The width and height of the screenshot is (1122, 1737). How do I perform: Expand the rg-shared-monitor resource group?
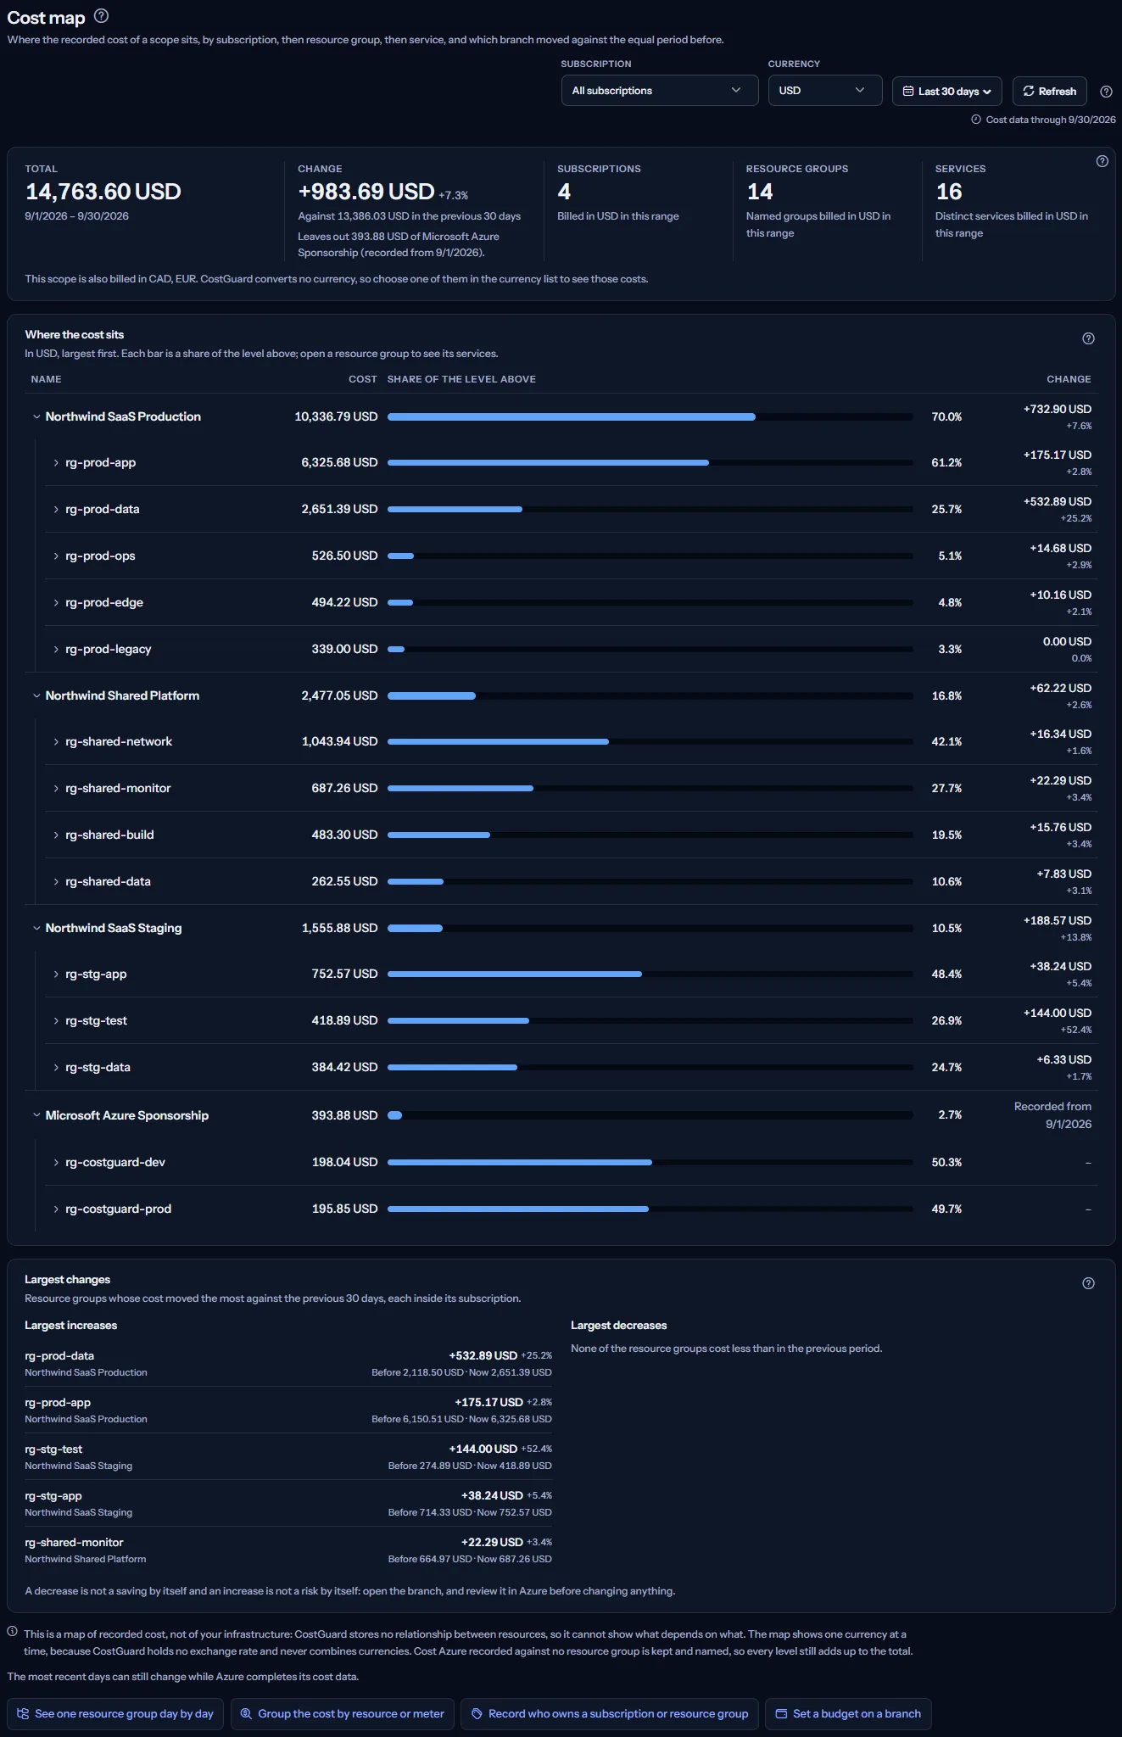coord(56,789)
